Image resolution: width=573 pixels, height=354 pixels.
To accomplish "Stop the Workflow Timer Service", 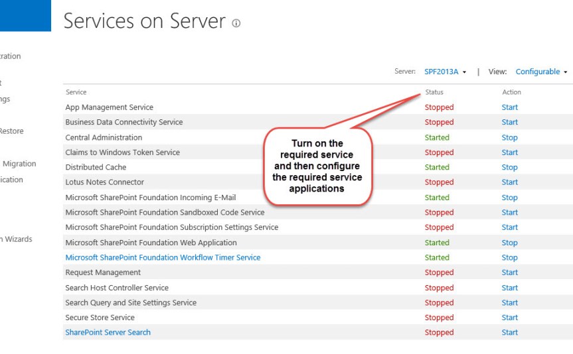I will (509, 258).
